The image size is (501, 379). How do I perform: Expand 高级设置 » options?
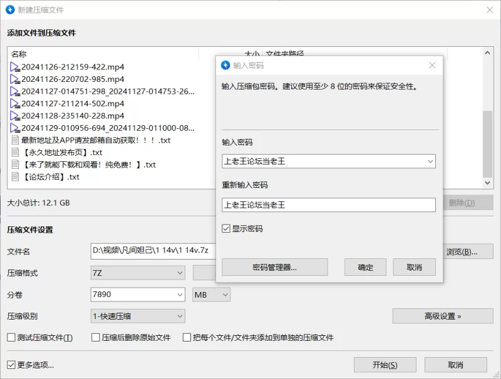(x=443, y=316)
